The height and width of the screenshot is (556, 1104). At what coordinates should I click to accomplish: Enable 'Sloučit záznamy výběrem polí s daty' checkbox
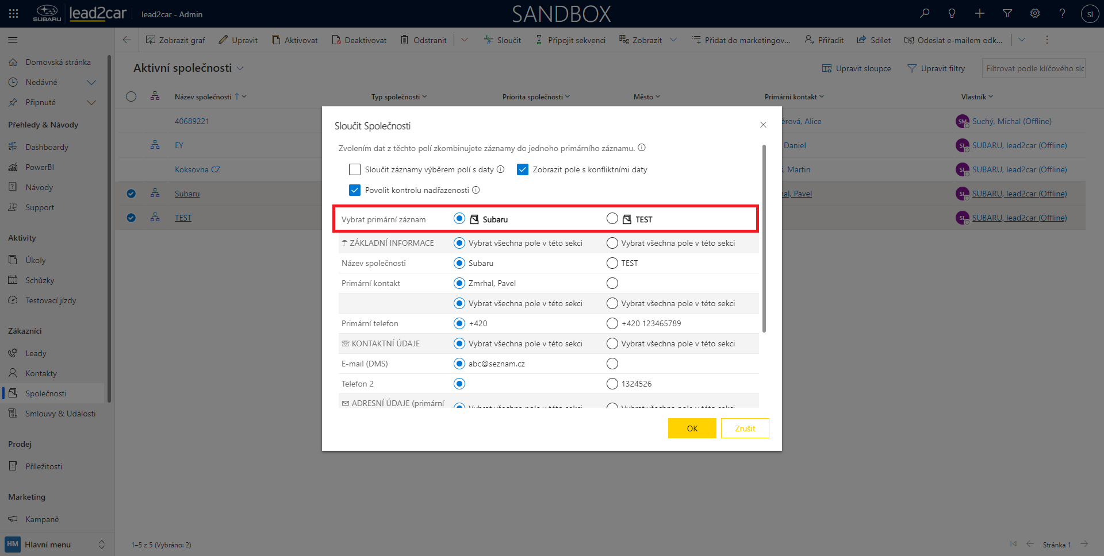(x=355, y=169)
